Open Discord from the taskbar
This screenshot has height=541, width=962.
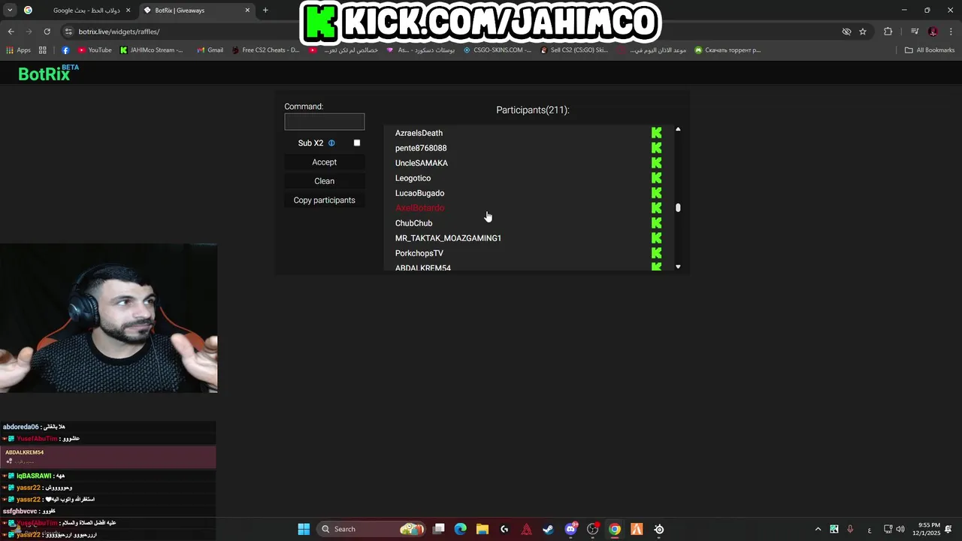[570, 529]
